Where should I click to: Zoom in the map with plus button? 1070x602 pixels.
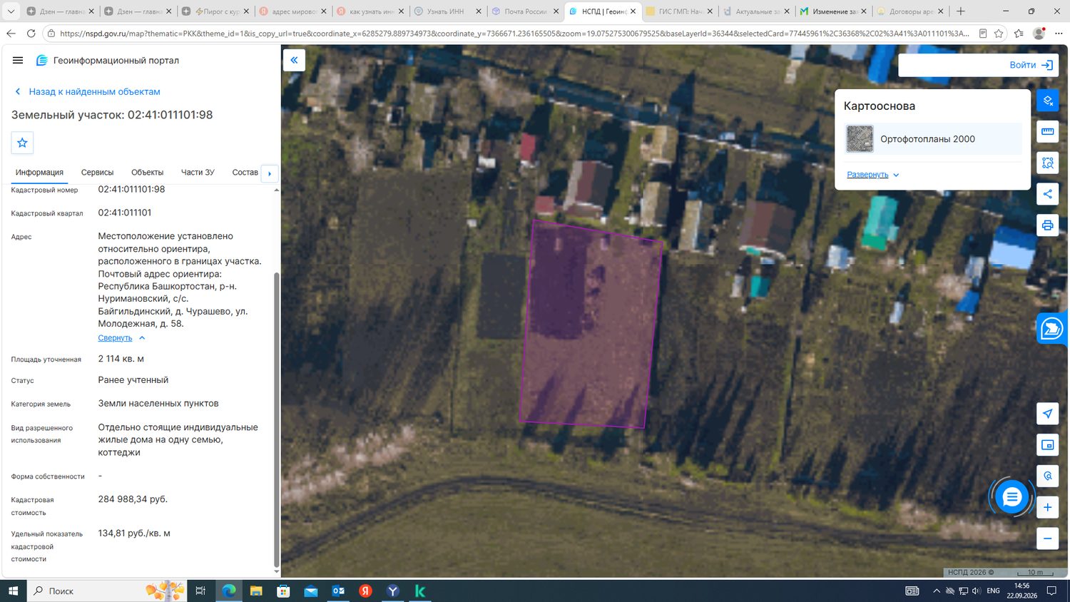pos(1047,507)
